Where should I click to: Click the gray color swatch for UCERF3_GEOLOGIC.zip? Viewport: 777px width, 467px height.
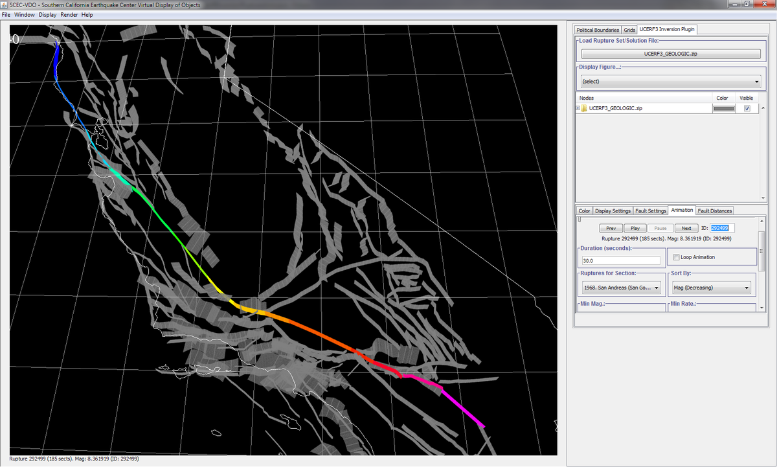pos(723,108)
